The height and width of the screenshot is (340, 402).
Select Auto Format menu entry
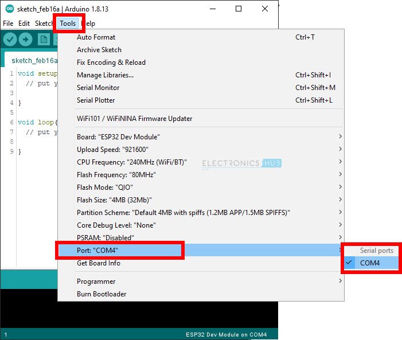pyautogui.click(x=201, y=37)
